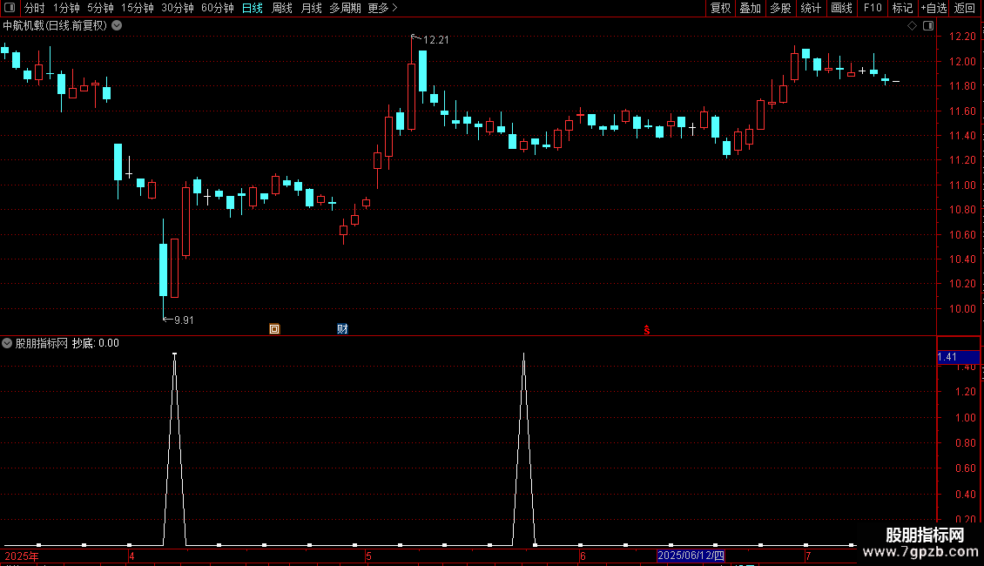
Task: Click the 财 financial report marker
Action: pos(342,329)
